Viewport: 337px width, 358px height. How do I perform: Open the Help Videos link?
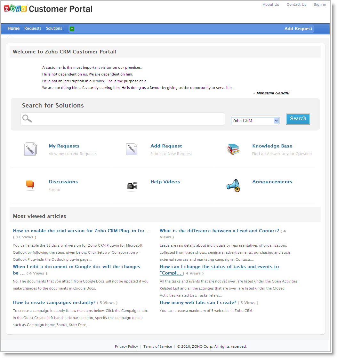(165, 182)
